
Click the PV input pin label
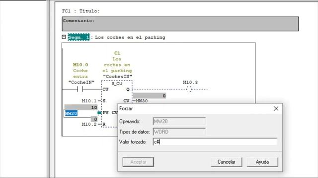click(105, 112)
